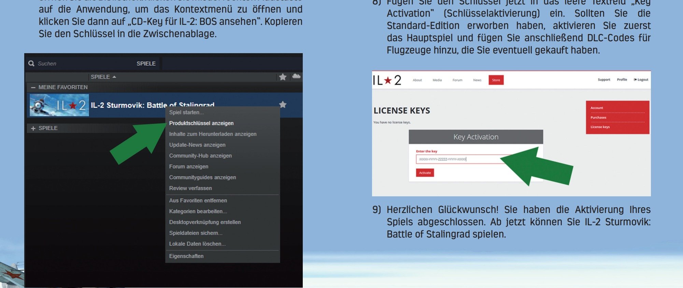
Task: Toggle favorite star on IL-2 Sturmovik row
Action: click(x=283, y=105)
